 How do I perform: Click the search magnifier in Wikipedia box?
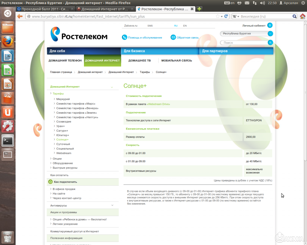pyautogui.click(x=294, y=16)
